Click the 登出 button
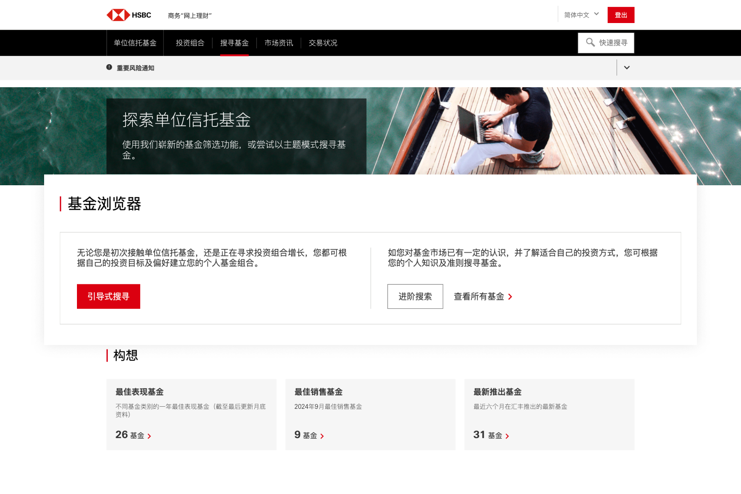Screen dimensions: 741x494 tap(620, 15)
